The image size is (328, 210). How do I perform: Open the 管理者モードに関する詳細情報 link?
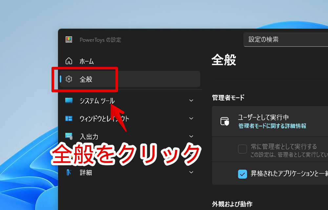272,126
